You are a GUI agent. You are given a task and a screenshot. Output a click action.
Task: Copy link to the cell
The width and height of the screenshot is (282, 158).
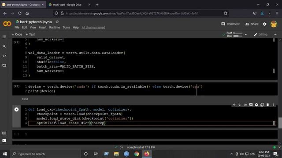click(x=245, y=105)
